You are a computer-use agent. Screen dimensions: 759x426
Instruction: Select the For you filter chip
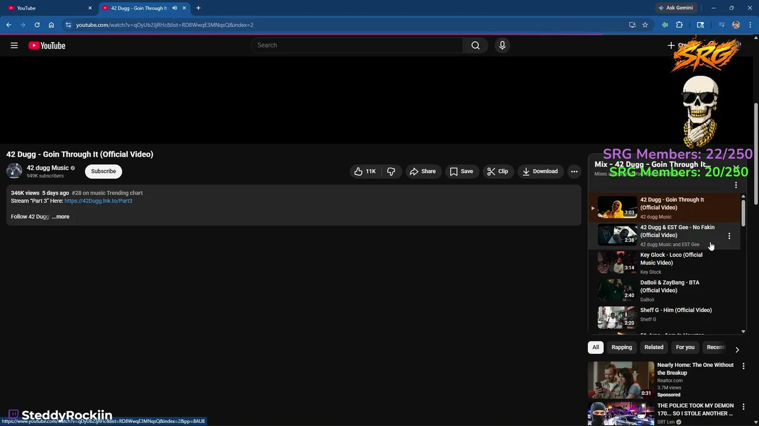point(685,347)
